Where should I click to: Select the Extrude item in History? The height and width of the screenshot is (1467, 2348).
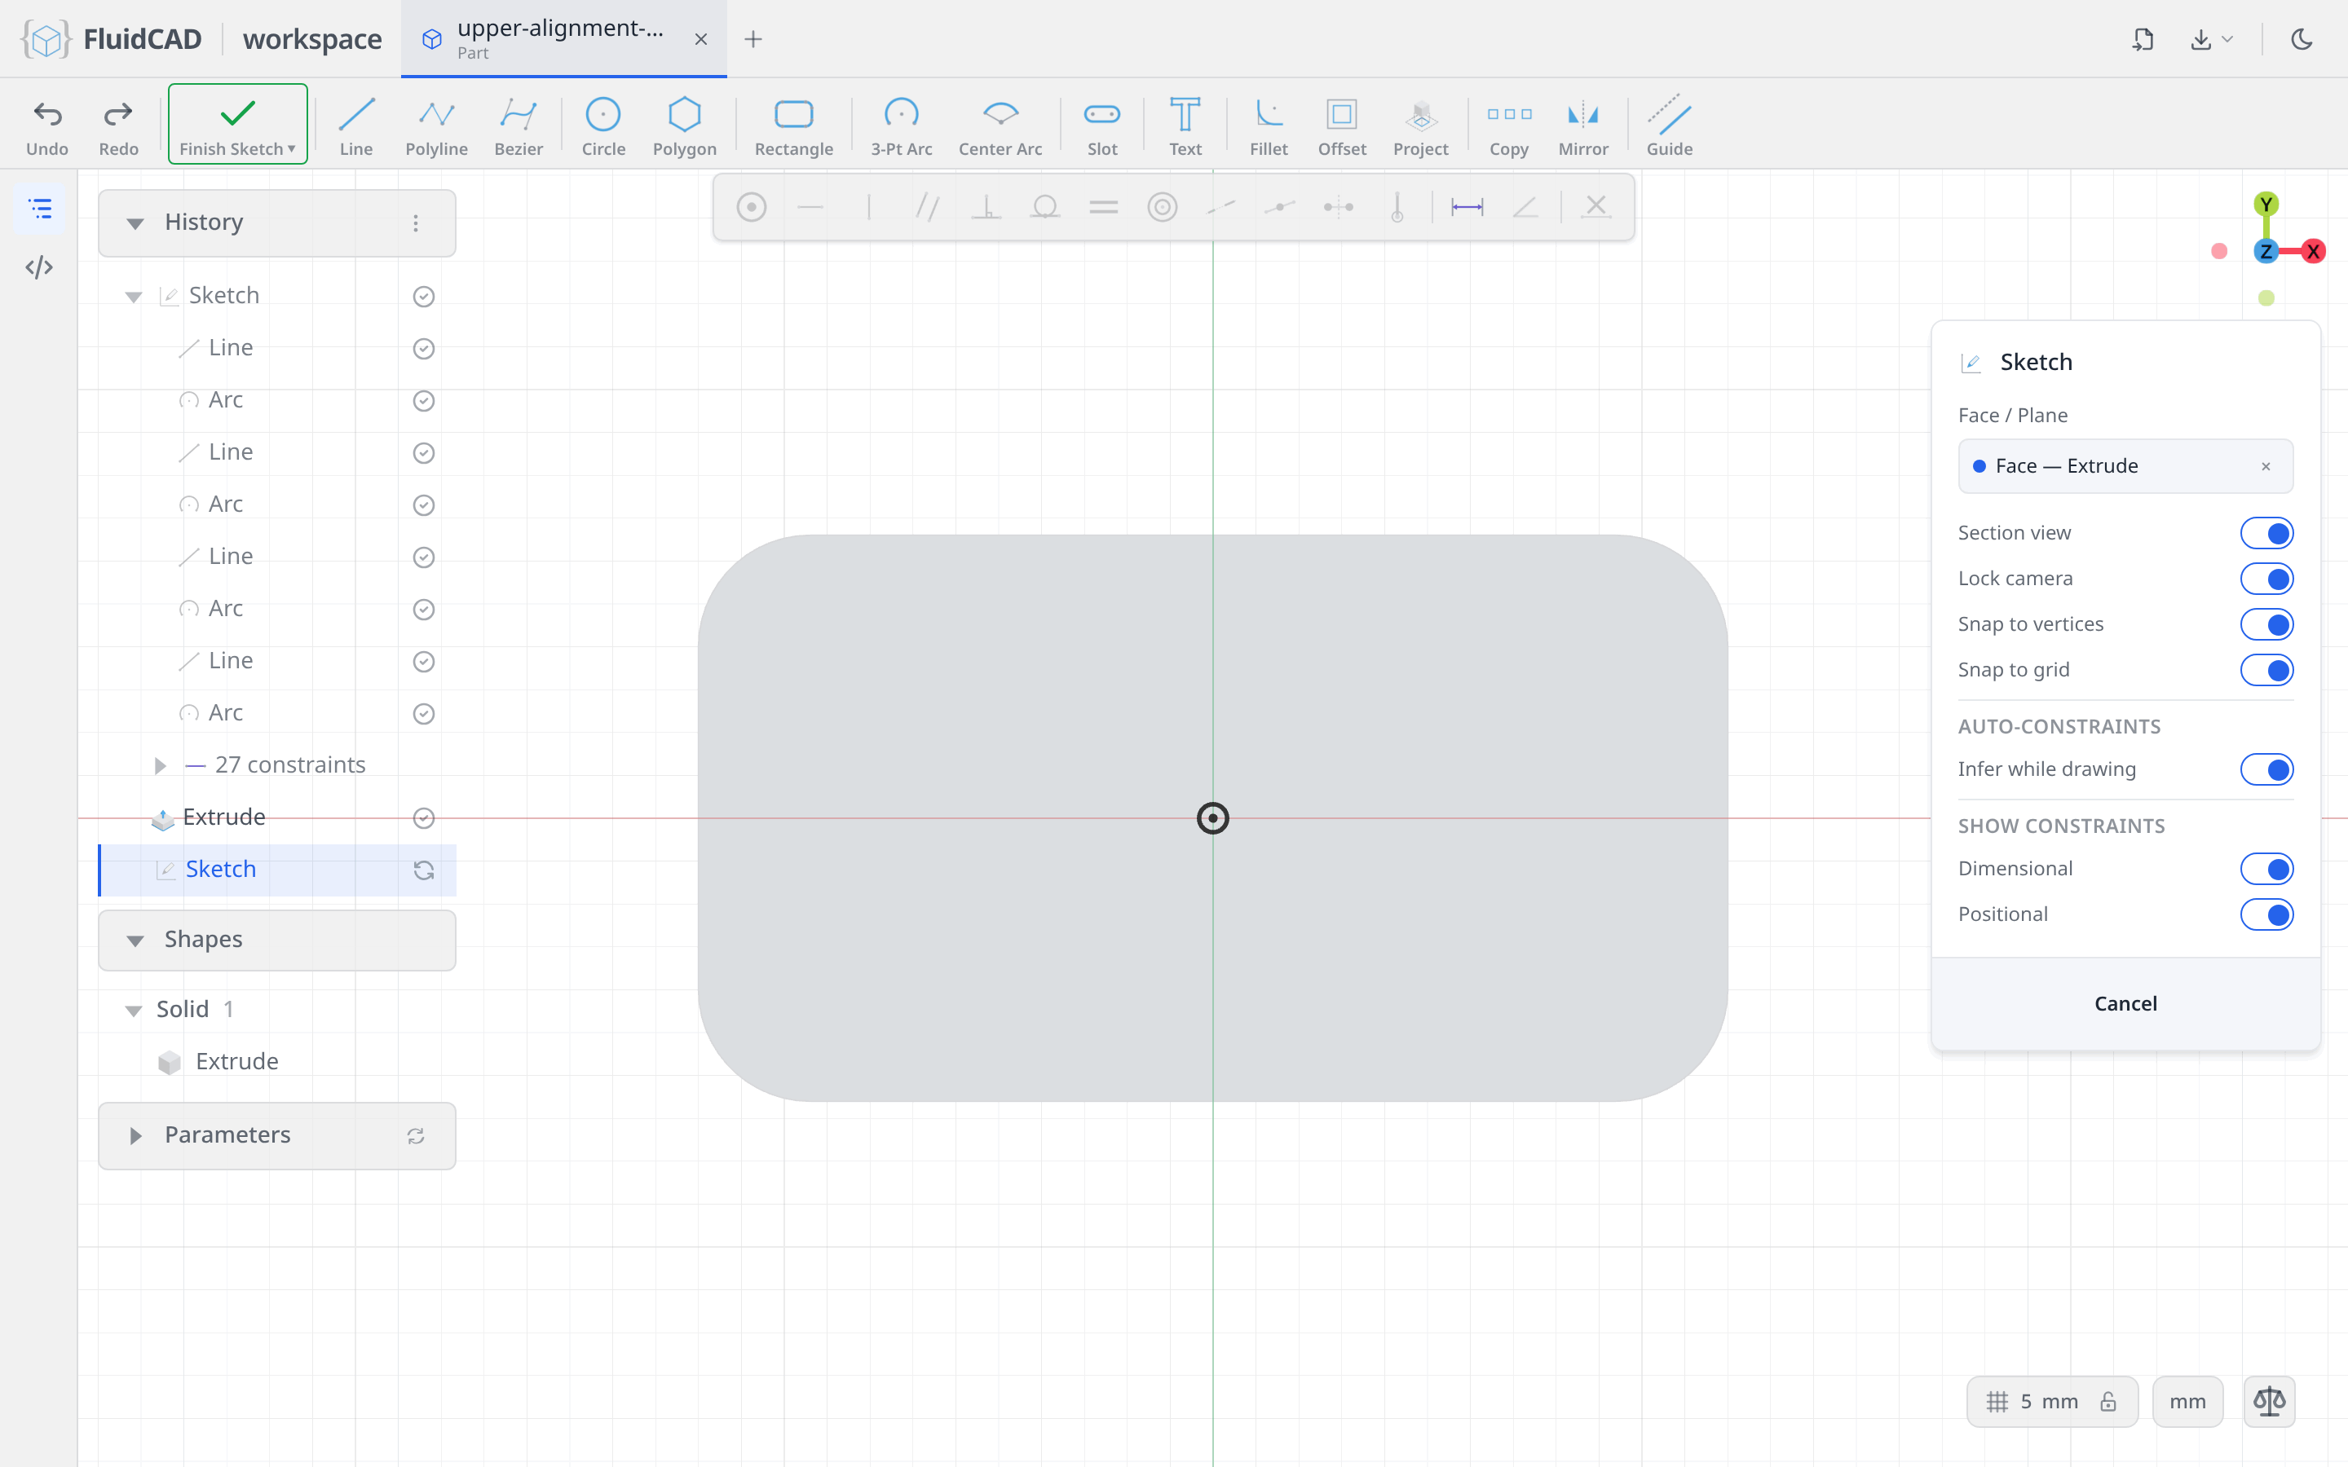click(277, 818)
